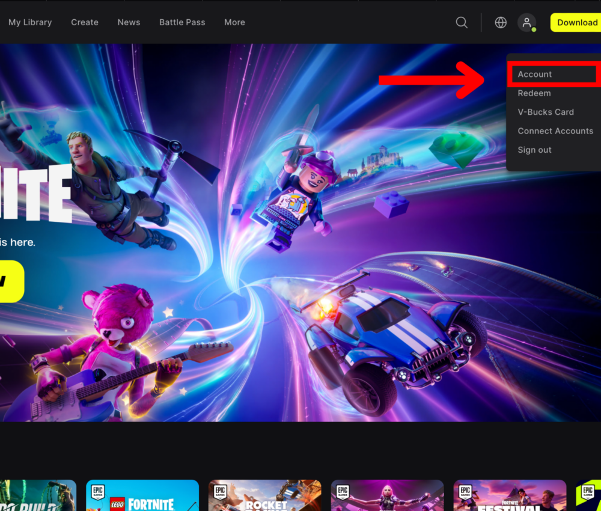Screen dimensions: 601x511
Task: Open the Rocket Racing thumbnail
Action: point(265,495)
